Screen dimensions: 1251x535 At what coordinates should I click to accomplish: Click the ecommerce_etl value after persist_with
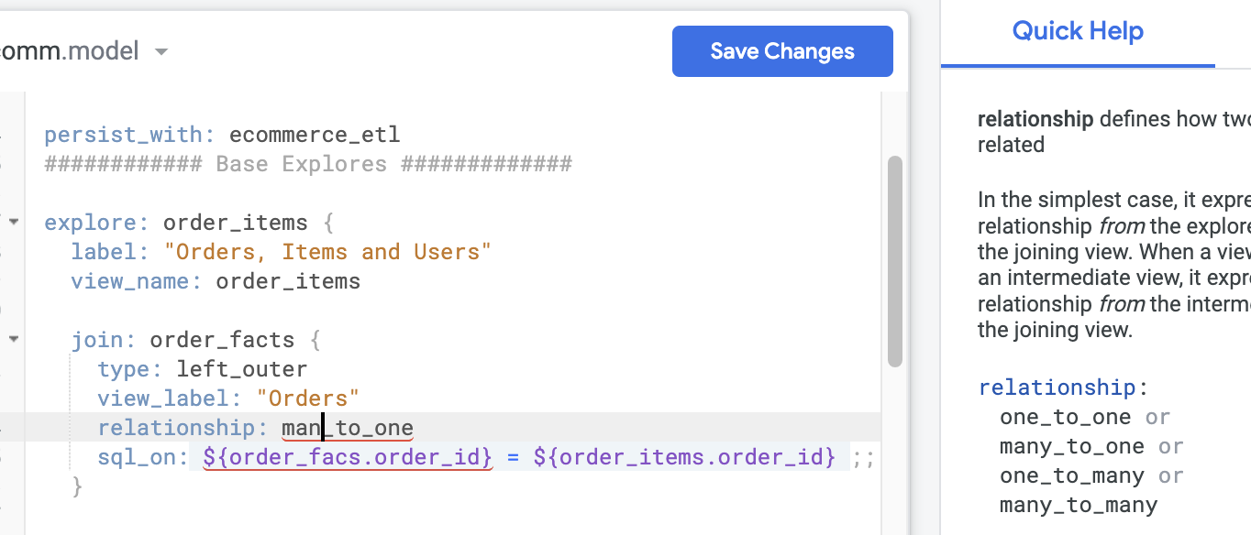315,135
